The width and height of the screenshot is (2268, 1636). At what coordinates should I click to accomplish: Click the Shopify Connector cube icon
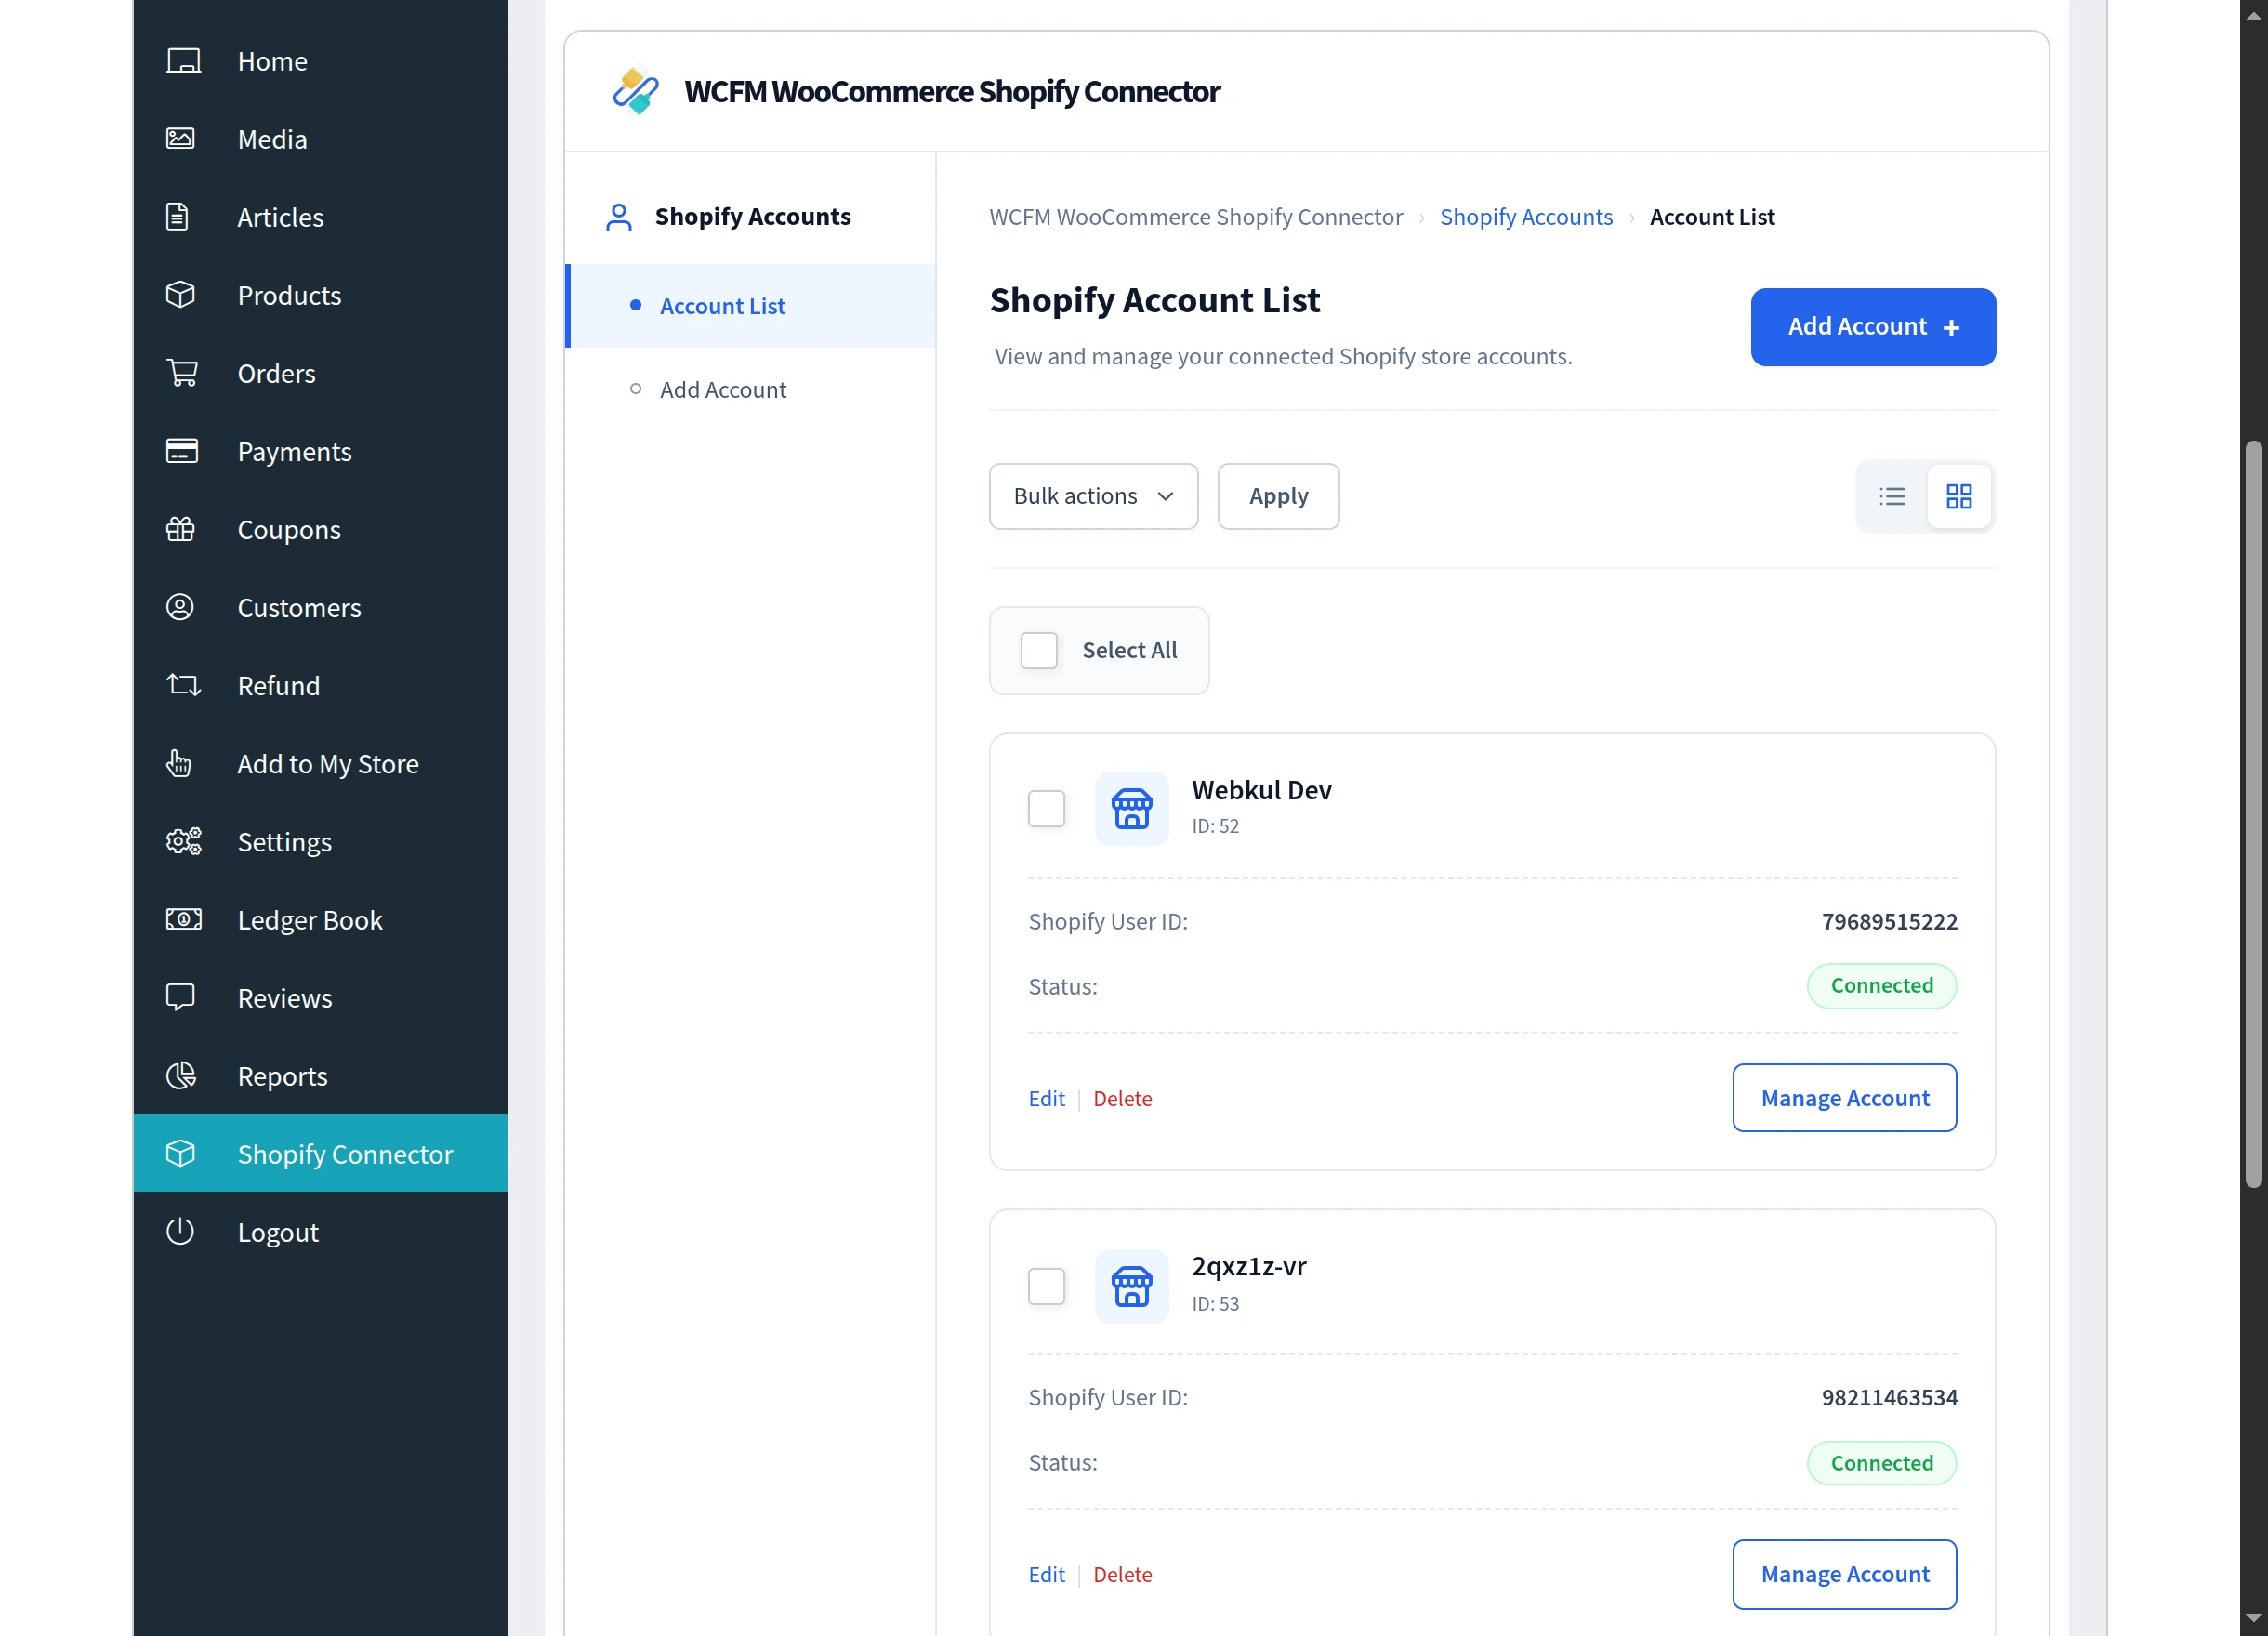[180, 1153]
